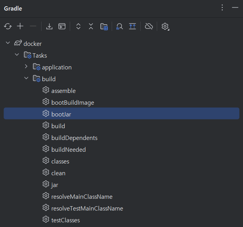The image size is (243, 227).
Task: Select the application folder
Action: [121, 67]
